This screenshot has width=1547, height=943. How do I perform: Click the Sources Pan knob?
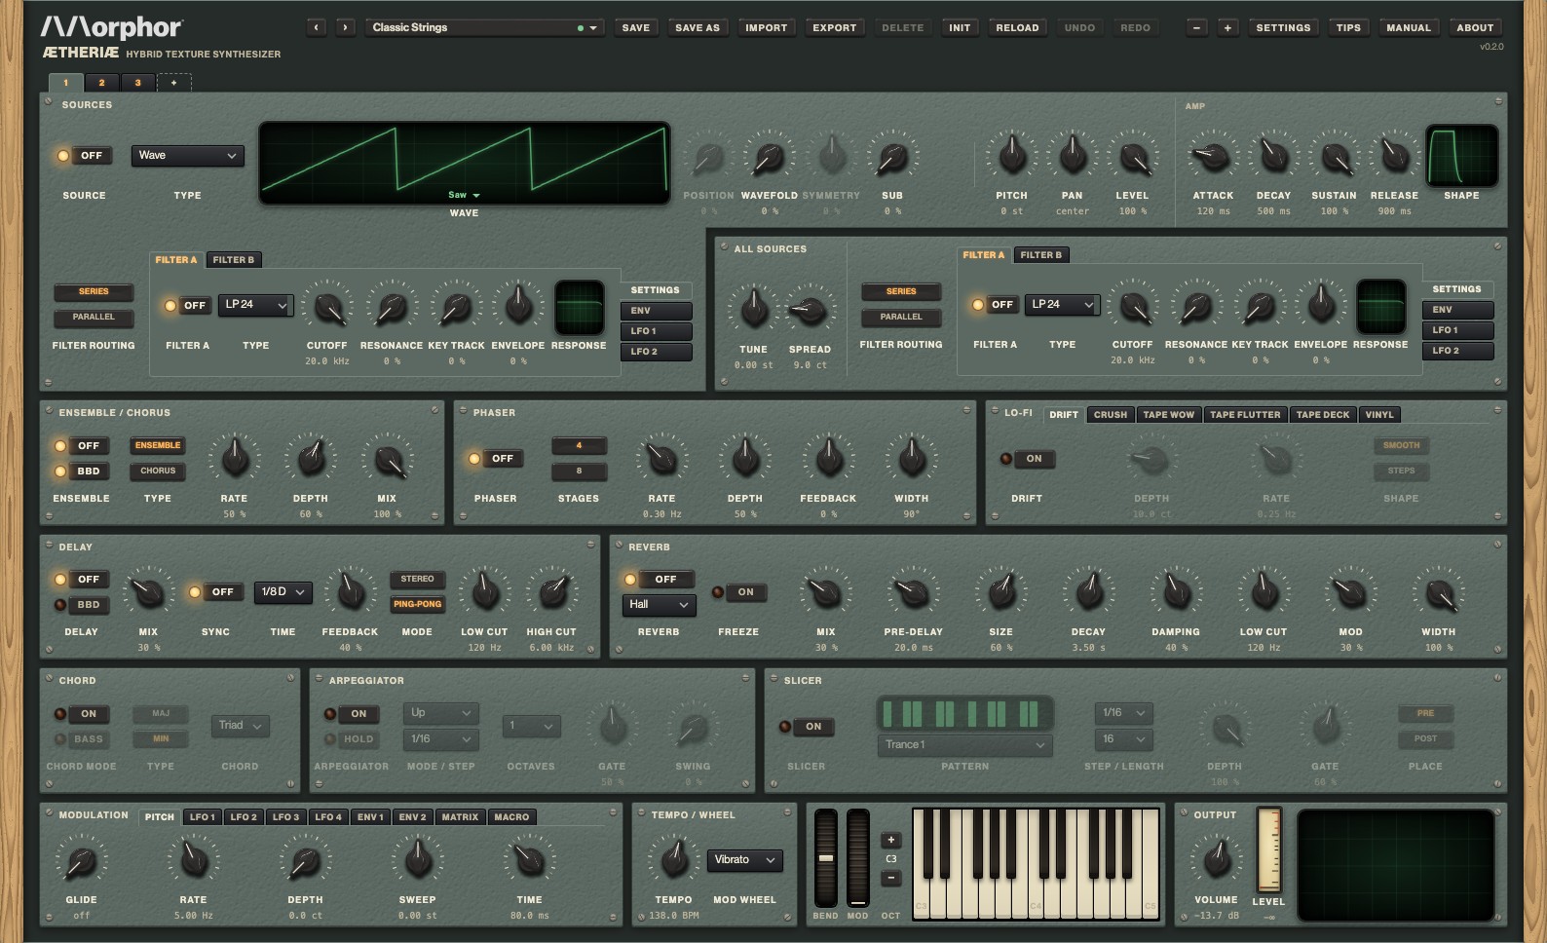point(1072,155)
